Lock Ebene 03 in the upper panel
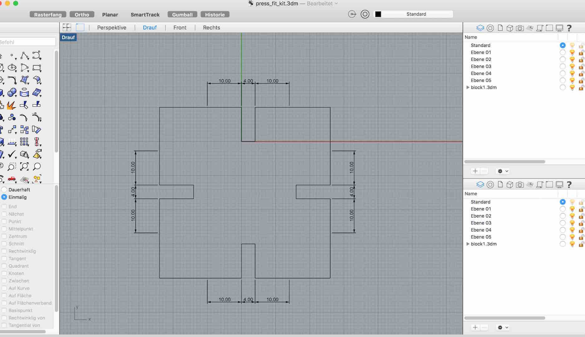The height and width of the screenshot is (337, 585). click(x=581, y=66)
